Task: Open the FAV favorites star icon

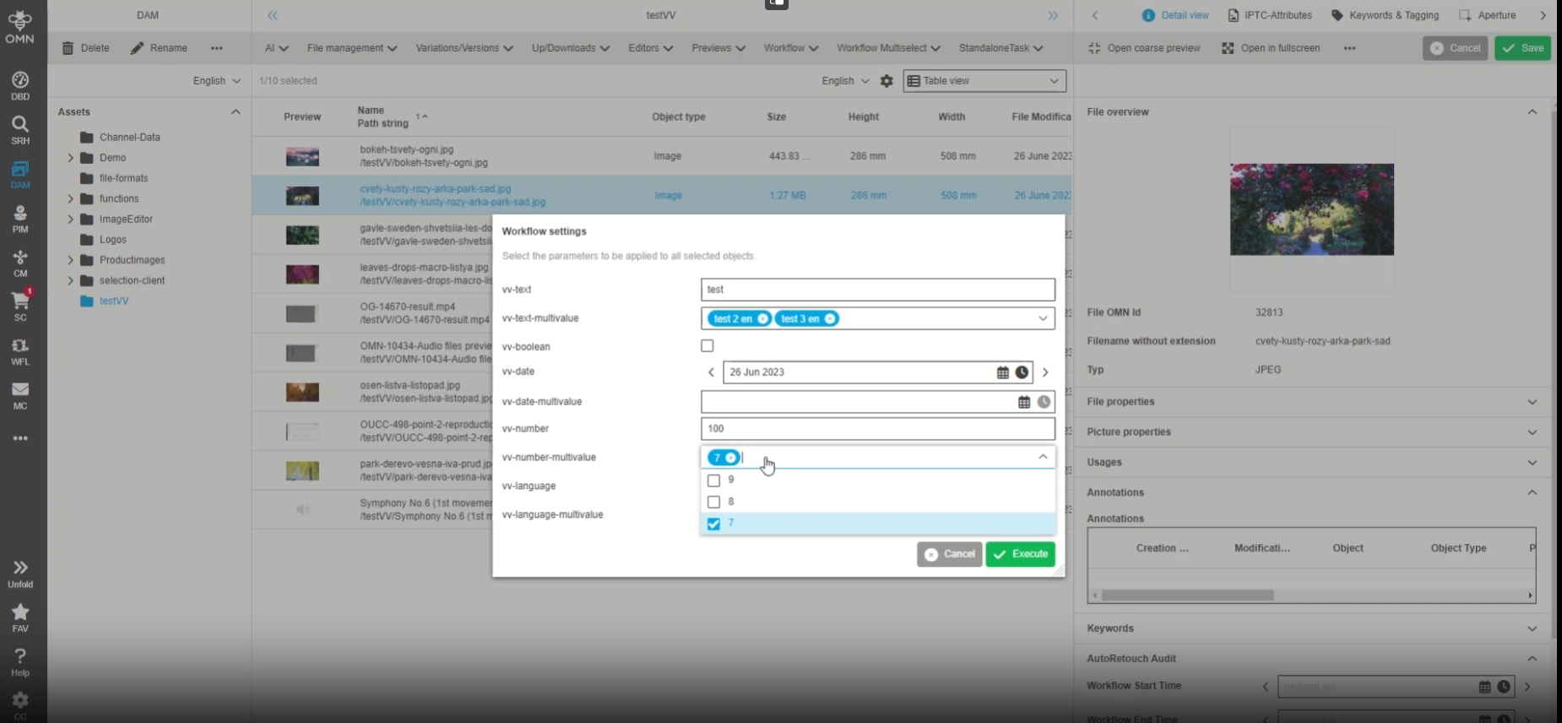Action: pos(20,617)
